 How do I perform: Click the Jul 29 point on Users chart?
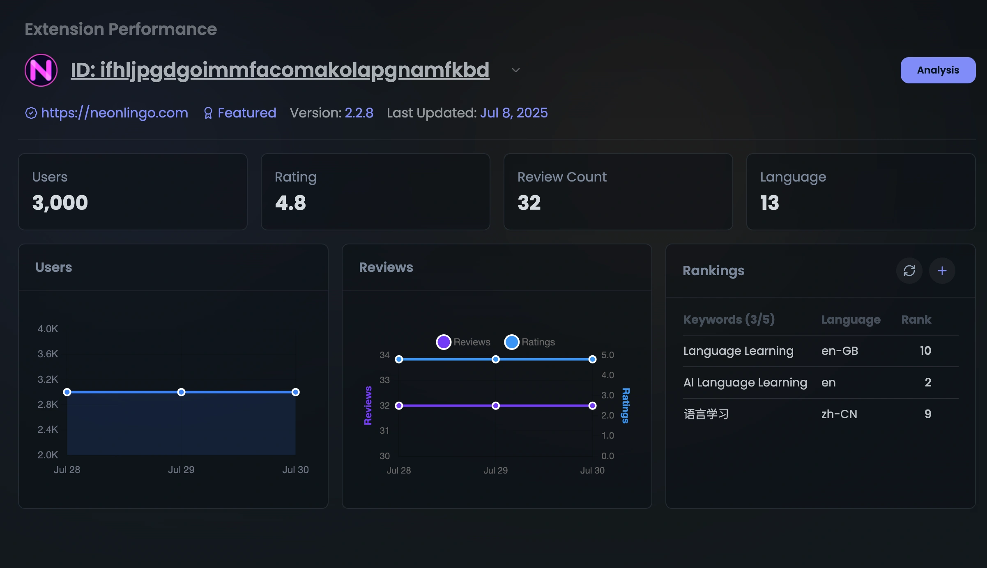[x=181, y=392]
